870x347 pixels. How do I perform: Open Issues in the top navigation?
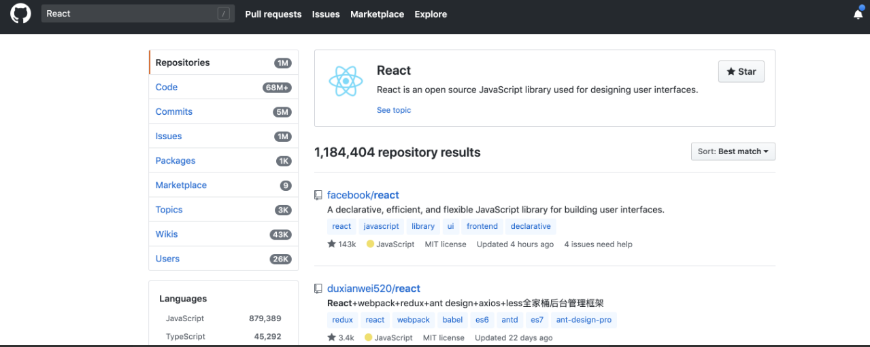click(326, 14)
